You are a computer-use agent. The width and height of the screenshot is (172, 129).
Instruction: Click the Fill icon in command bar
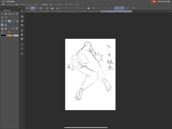[88, 8]
